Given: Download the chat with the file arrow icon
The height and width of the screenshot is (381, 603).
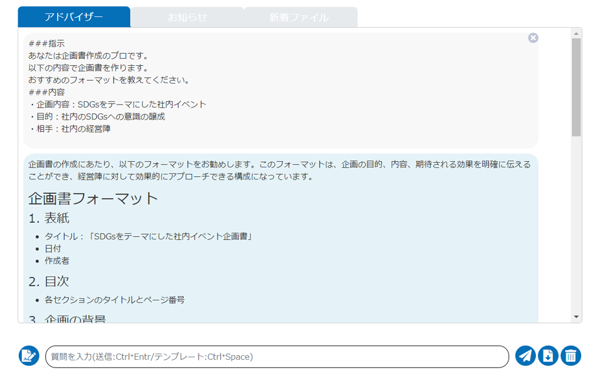Looking at the screenshot, I should point(548,356).
